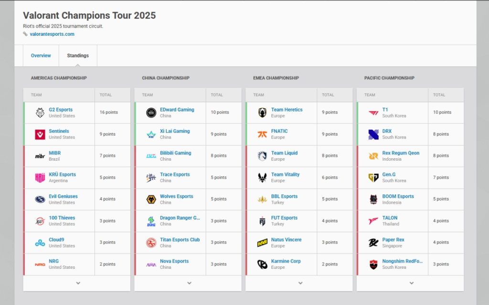Expand the EMEA Championship standings list
Image resolution: width=489 pixels, height=305 pixels.
[300, 283]
